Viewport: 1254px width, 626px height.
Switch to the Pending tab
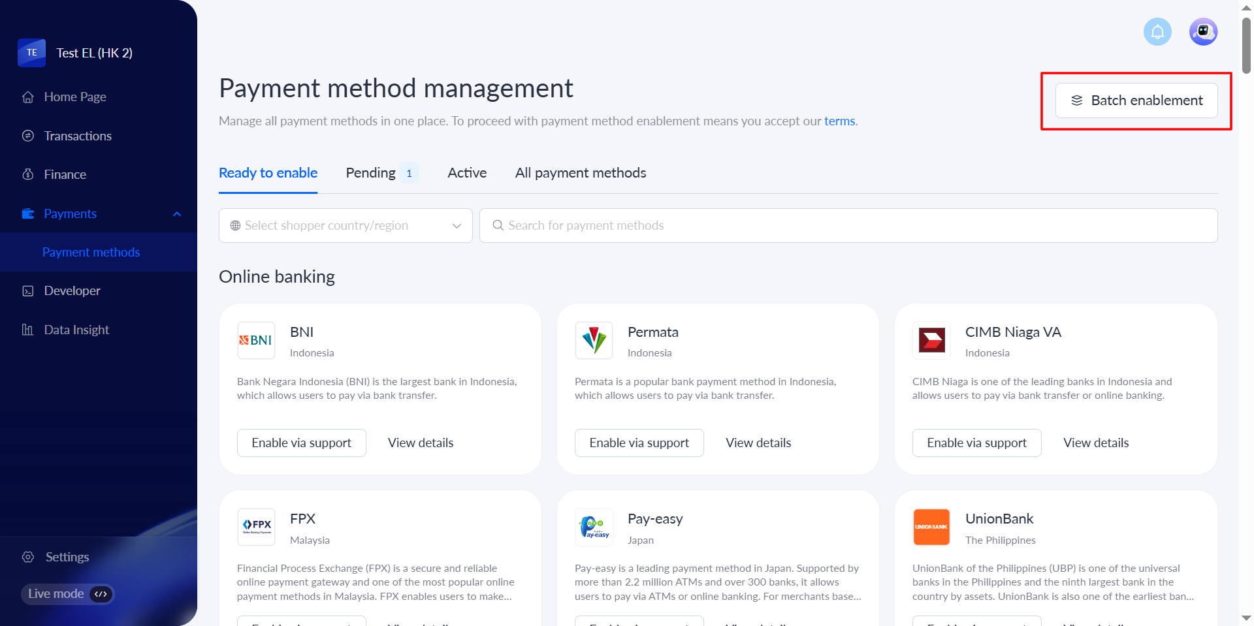pyautogui.click(x=371, y=173)
